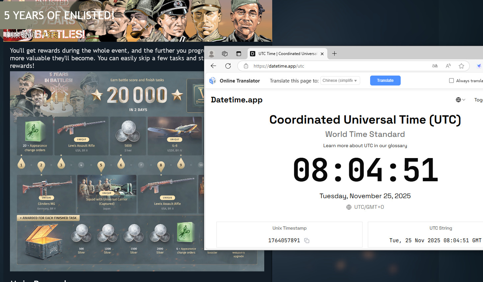483x282 pixels.
Task: Enable the Always translate checkbox
Action: [x=451, y=81]
